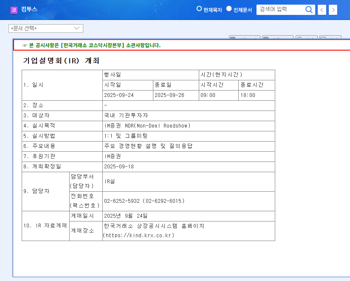350x281 pixels.
Task: Open the +문서 선택+ dropdown
Action: pyautogui.click(x=46, y=28)
